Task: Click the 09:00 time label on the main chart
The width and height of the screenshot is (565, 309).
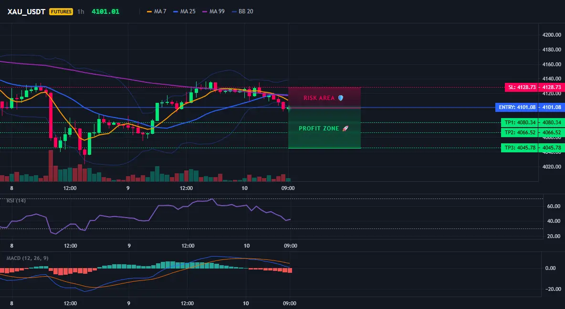Action: 288,188
